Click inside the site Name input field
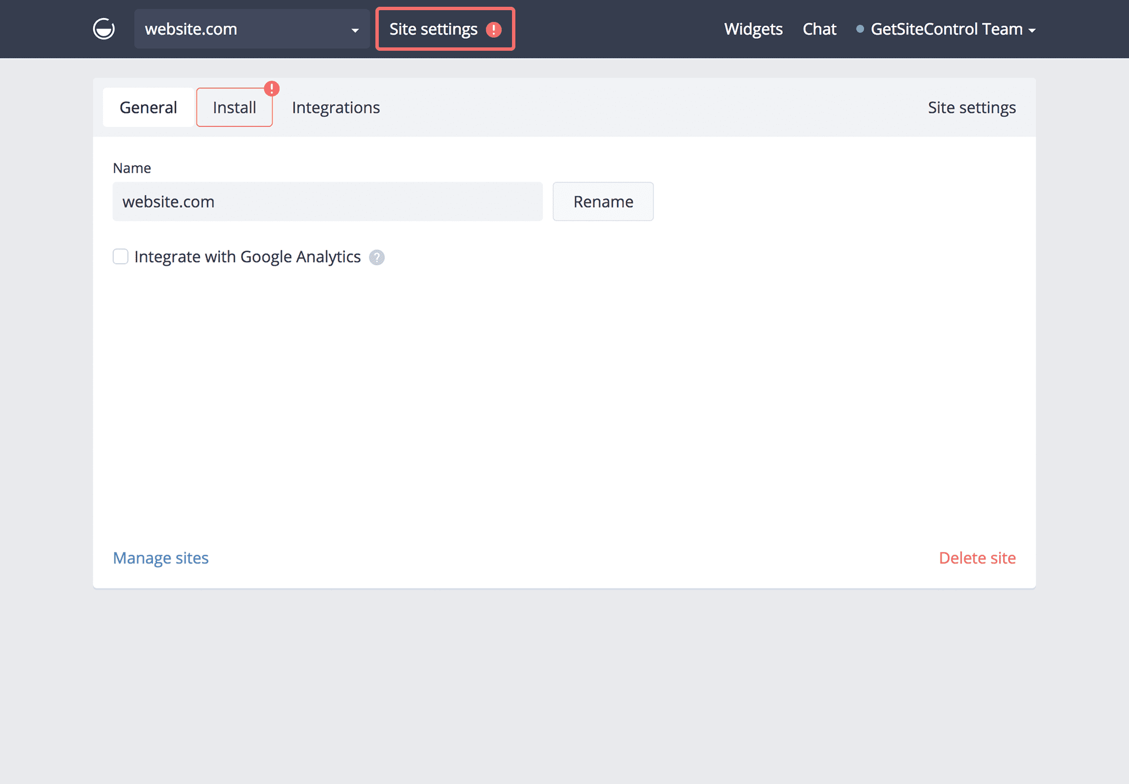This screenshot has width=1129, height=784. coord(327,201)
